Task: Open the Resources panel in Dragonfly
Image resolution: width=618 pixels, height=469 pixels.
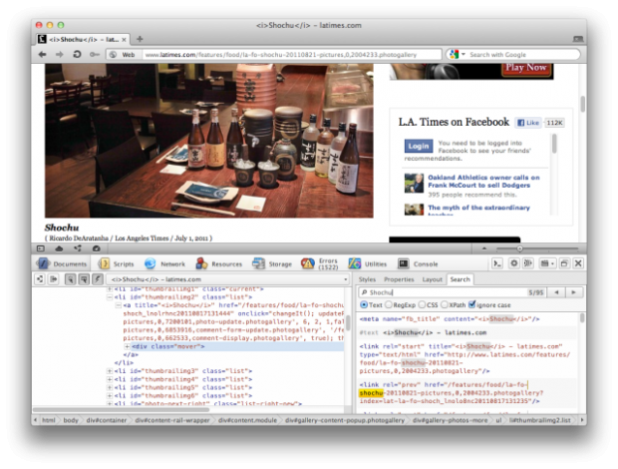Action: 218,263
